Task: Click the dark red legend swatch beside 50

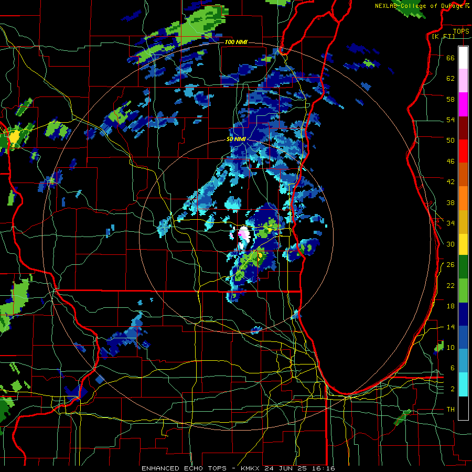Action: coord(463,127)
